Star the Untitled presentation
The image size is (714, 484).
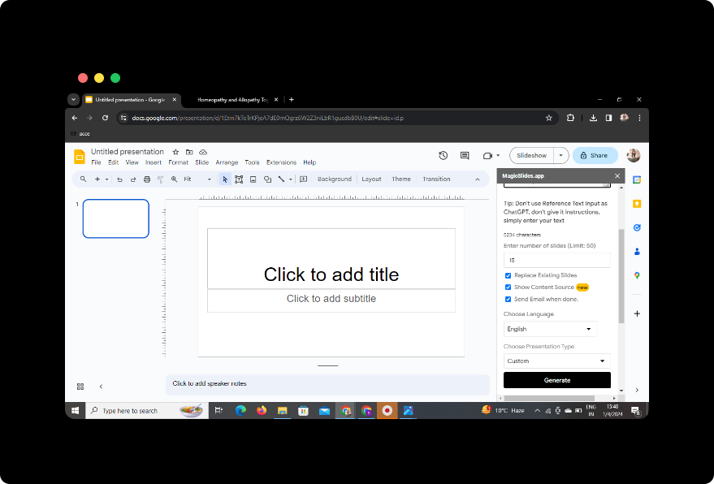[175, 152]
